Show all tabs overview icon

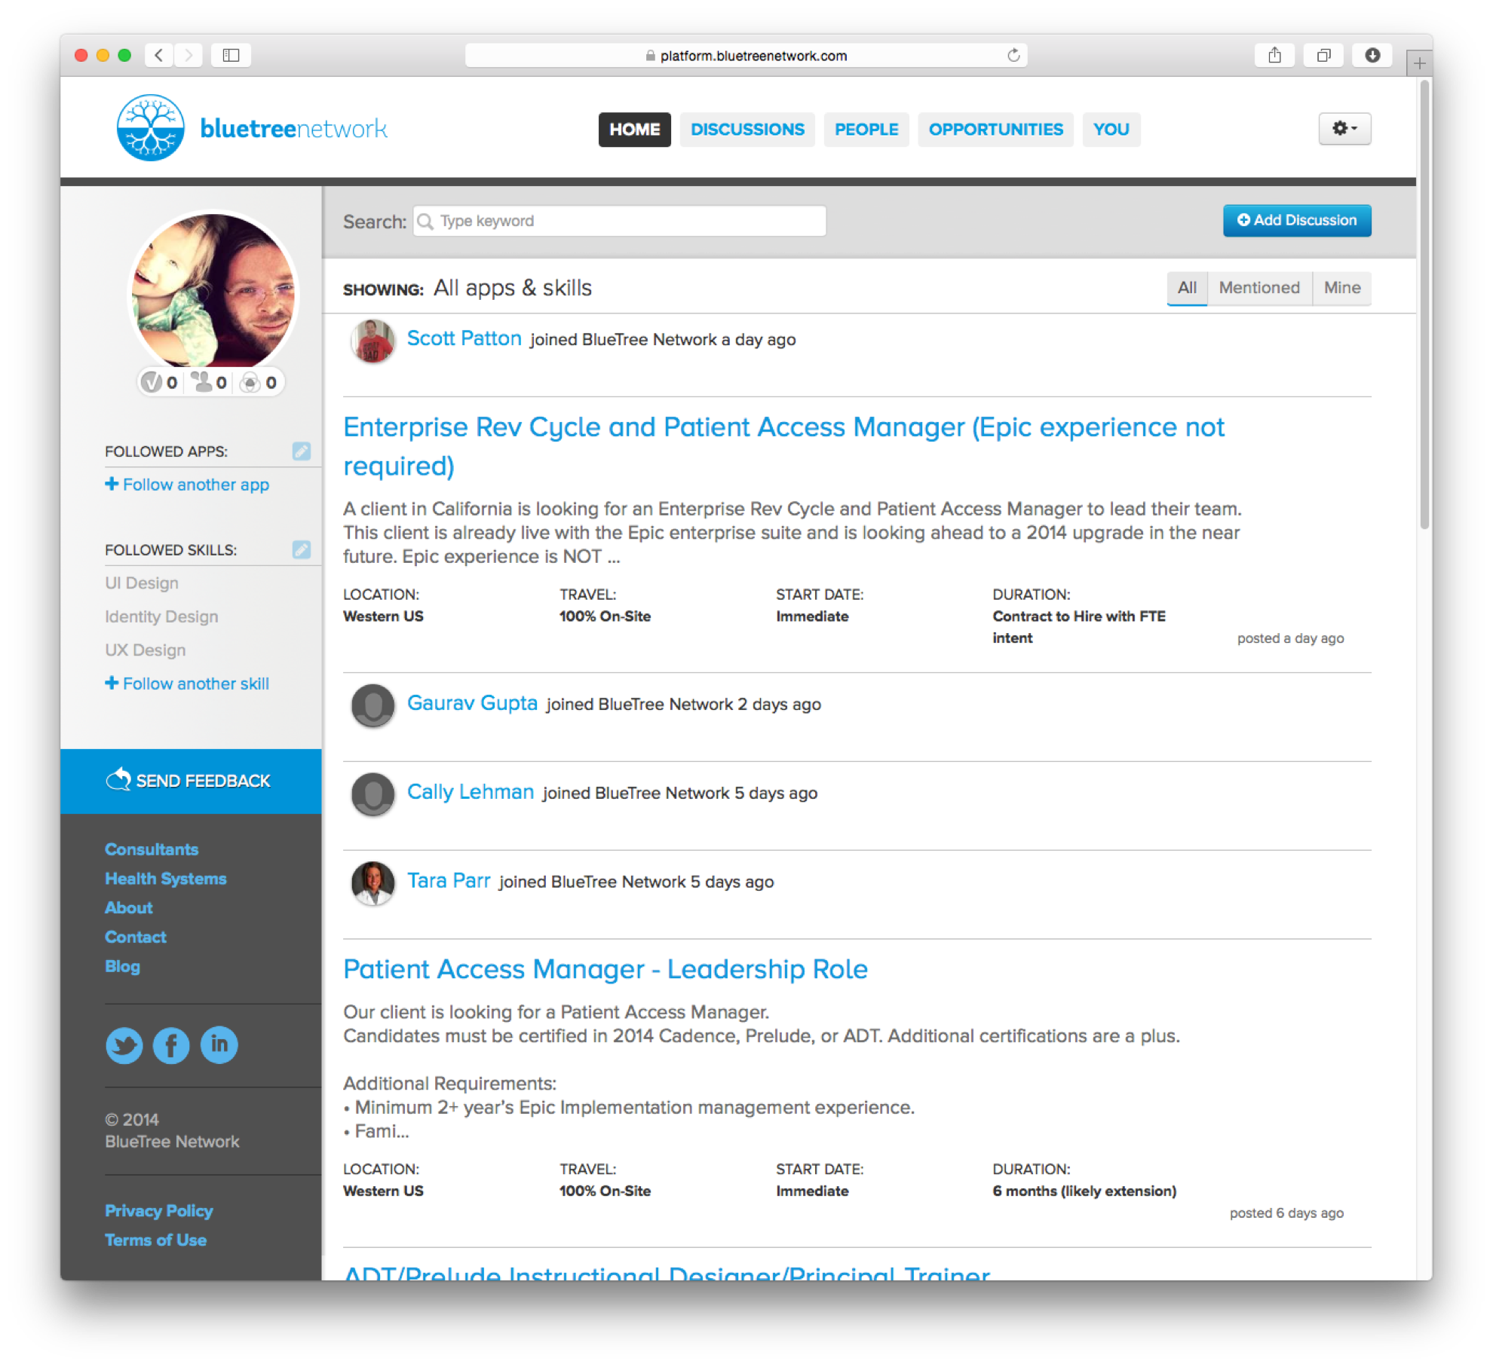coord(1323,55)
